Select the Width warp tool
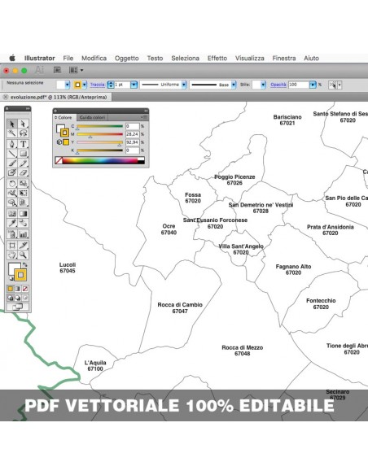Image resolution: width=368 pixels, height=475 pixels. click(x=12, y=193)
